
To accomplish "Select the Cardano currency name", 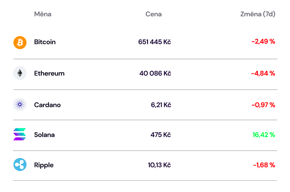I will 47,105.
